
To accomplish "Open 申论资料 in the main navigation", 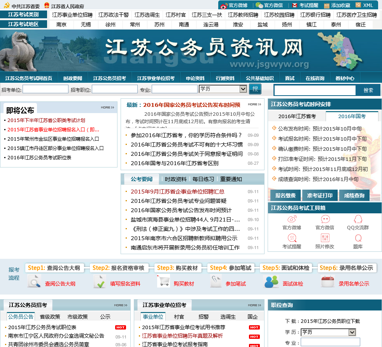I will click(x=195, y=78).
